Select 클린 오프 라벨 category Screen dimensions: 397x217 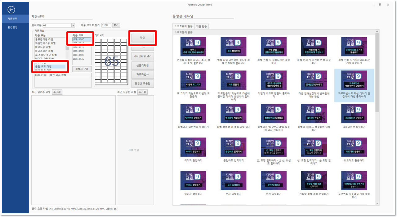pos(50,66)
